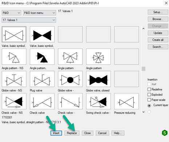The width and height of the screenshot is (169, 142).
Task: Select the Current layer radio button
Action: (x=149, y=106)
